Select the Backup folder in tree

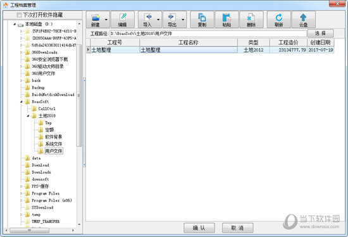coord(38,87)
